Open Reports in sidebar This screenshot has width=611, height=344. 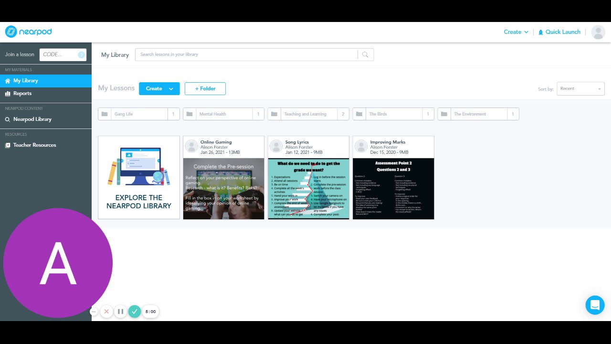[46, 94]
